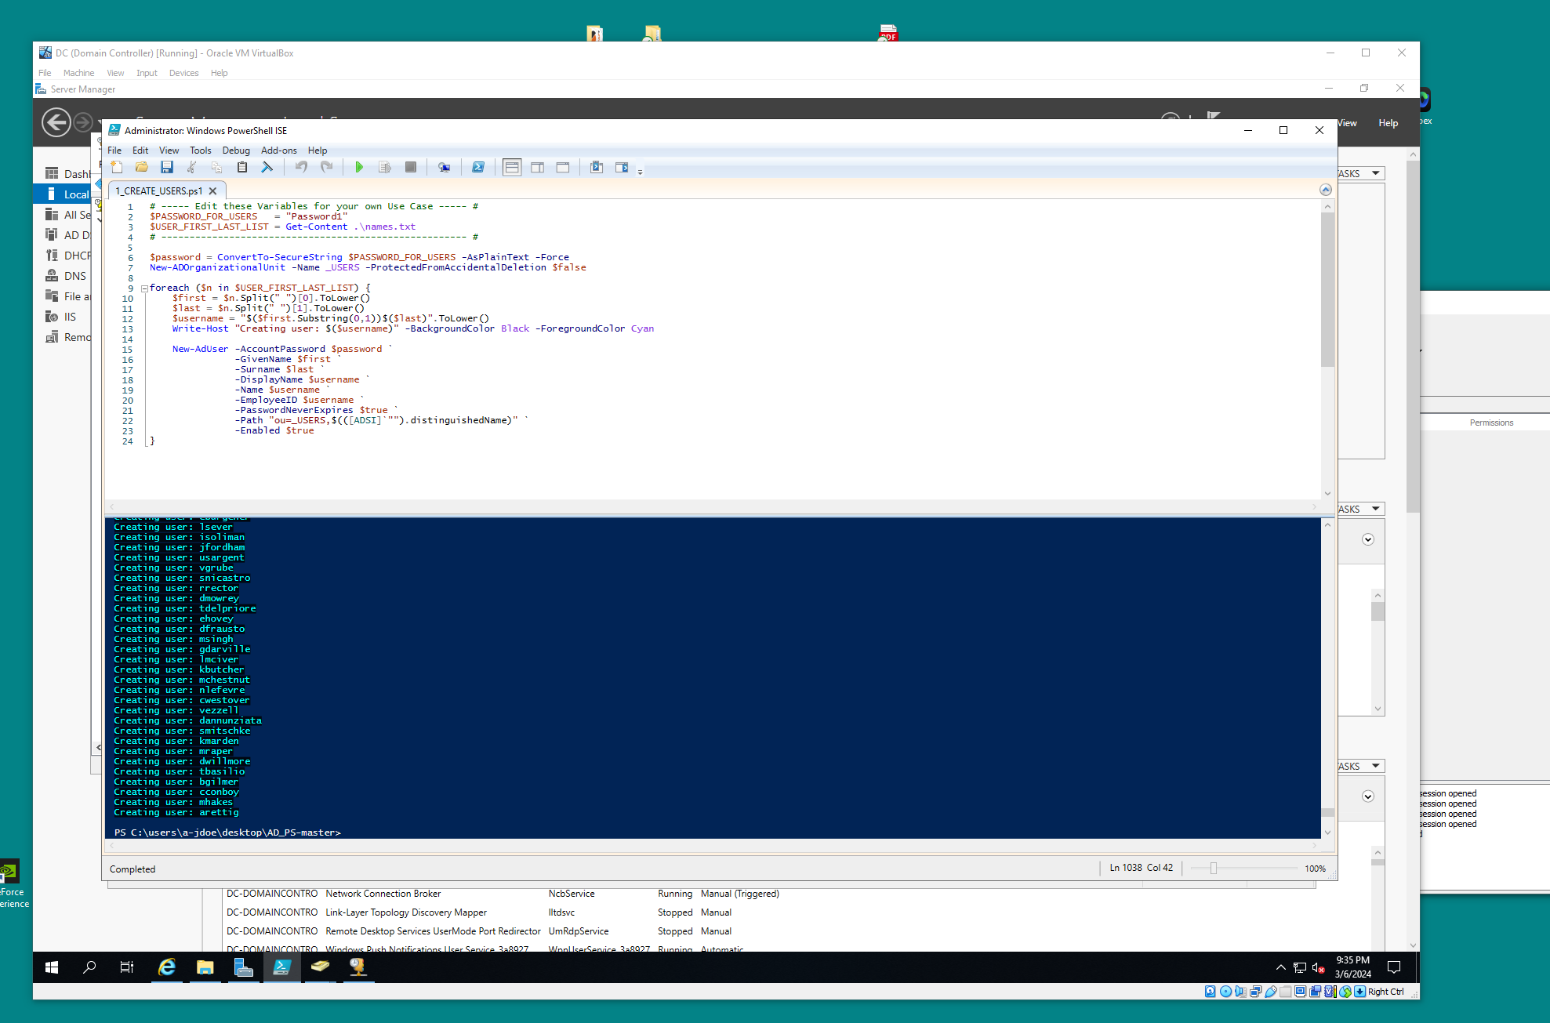Open the top TASKS dropdown in Server Manager
Image resolution: width=1550 pixels, height=1023 pixels.
click(x=1361, y=173)
